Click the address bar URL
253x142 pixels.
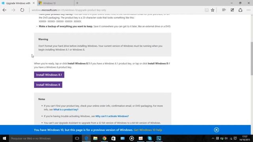(x=69, y=10)
